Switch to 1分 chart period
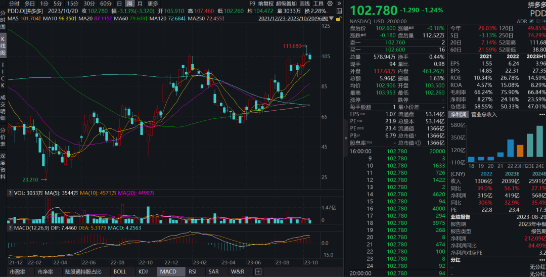This screenshot has height=277, width=546. click(x=44, y=4)
